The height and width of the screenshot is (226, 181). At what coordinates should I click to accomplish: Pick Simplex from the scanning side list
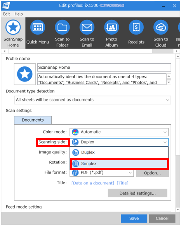(x=119, y=163)
